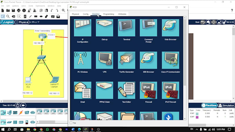
Task: Click the Add Complex PDU open envelope icon
Action: point(58,17)
